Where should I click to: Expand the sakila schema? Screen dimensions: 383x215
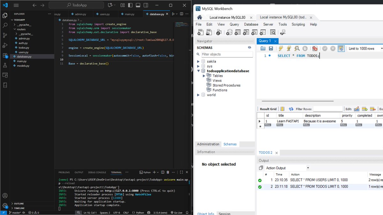[199, 61]
